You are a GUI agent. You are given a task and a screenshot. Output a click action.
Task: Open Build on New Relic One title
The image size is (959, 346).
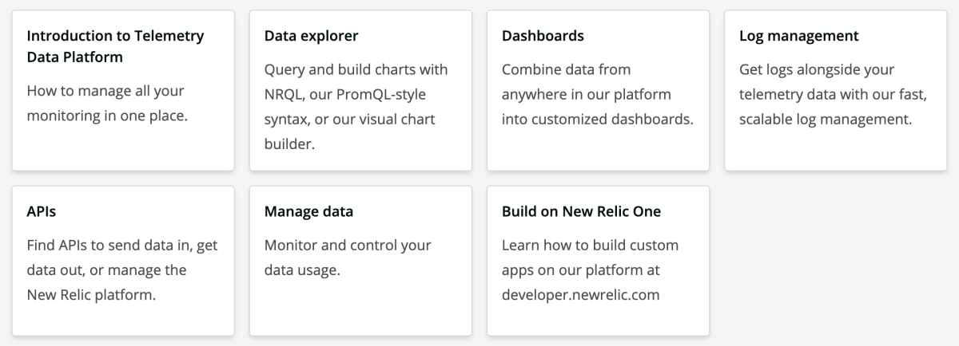click(581, 211)
